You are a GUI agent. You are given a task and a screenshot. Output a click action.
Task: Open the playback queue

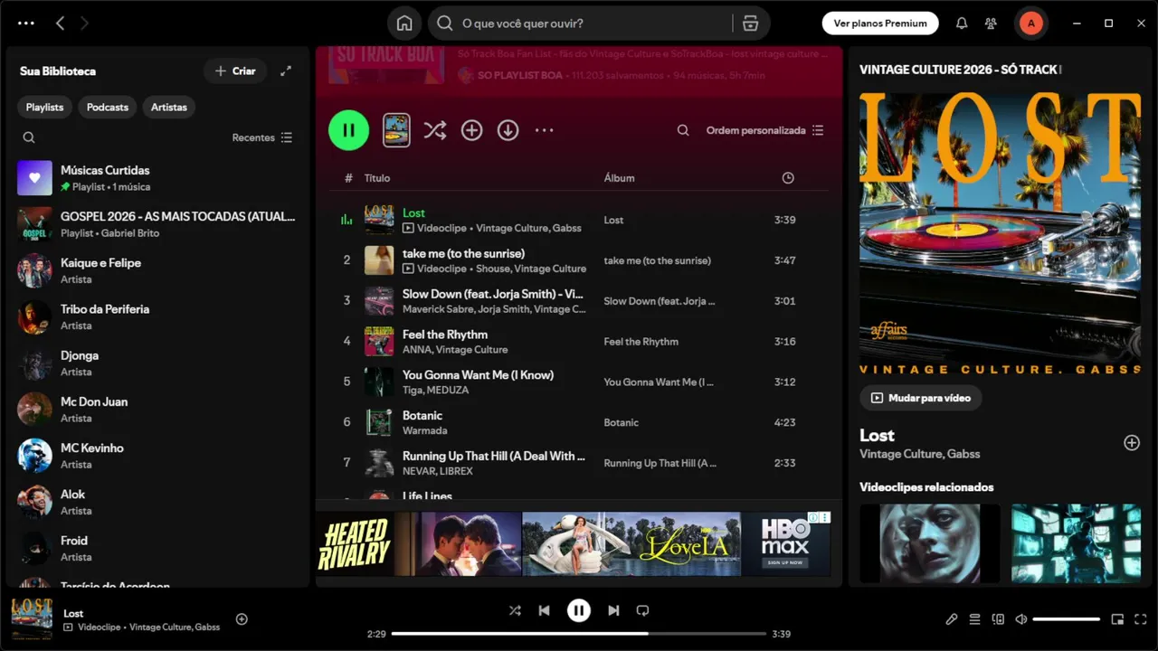tap(974, 619)
